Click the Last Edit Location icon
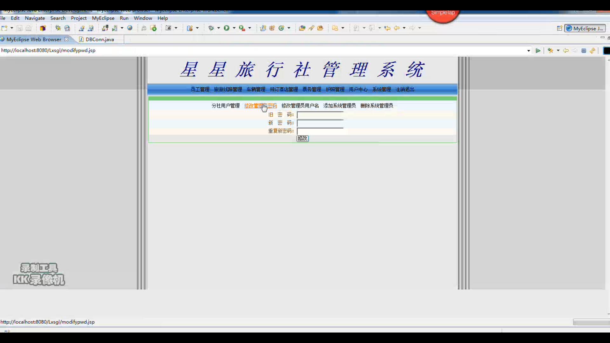Screen dimensions: 610x343 point(387,28)
